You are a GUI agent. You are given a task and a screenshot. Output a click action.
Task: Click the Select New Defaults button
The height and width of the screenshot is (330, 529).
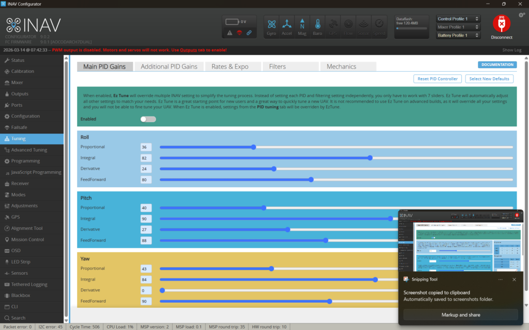[489, 79]
